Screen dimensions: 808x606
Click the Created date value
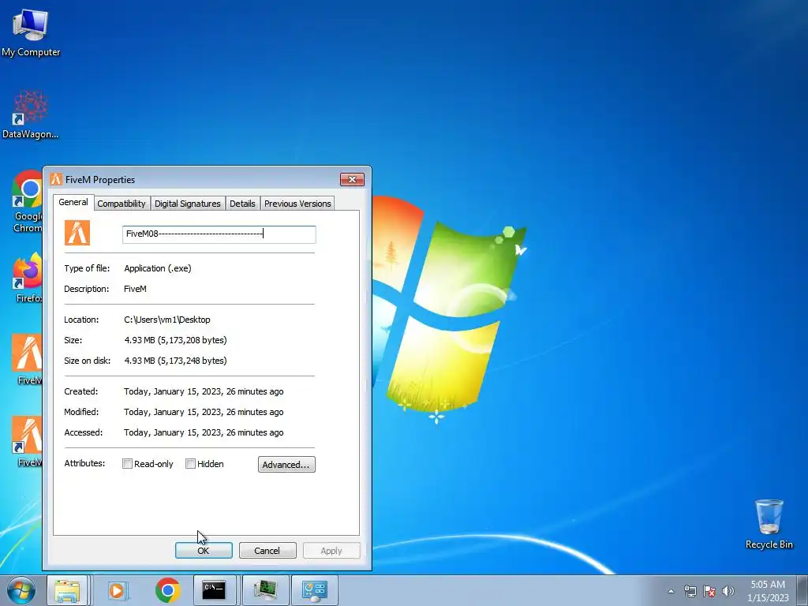click(x=204, y=391)
